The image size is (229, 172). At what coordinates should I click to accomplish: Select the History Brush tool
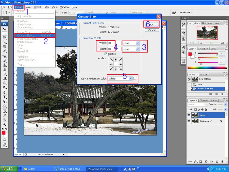4,70
